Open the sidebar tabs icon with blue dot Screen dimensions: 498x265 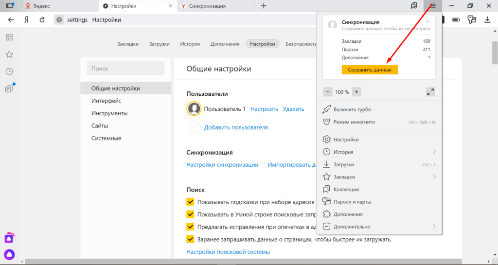(10, 88)
